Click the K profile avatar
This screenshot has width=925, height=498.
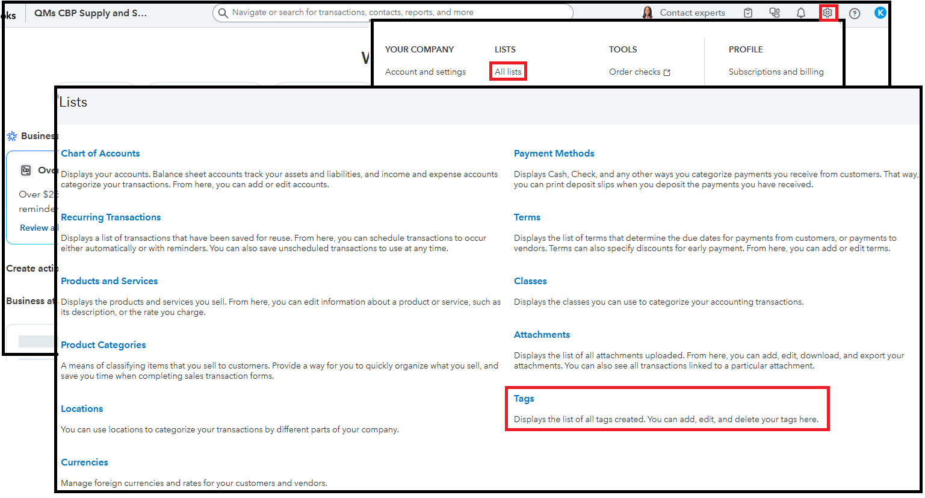pos(880,13)
